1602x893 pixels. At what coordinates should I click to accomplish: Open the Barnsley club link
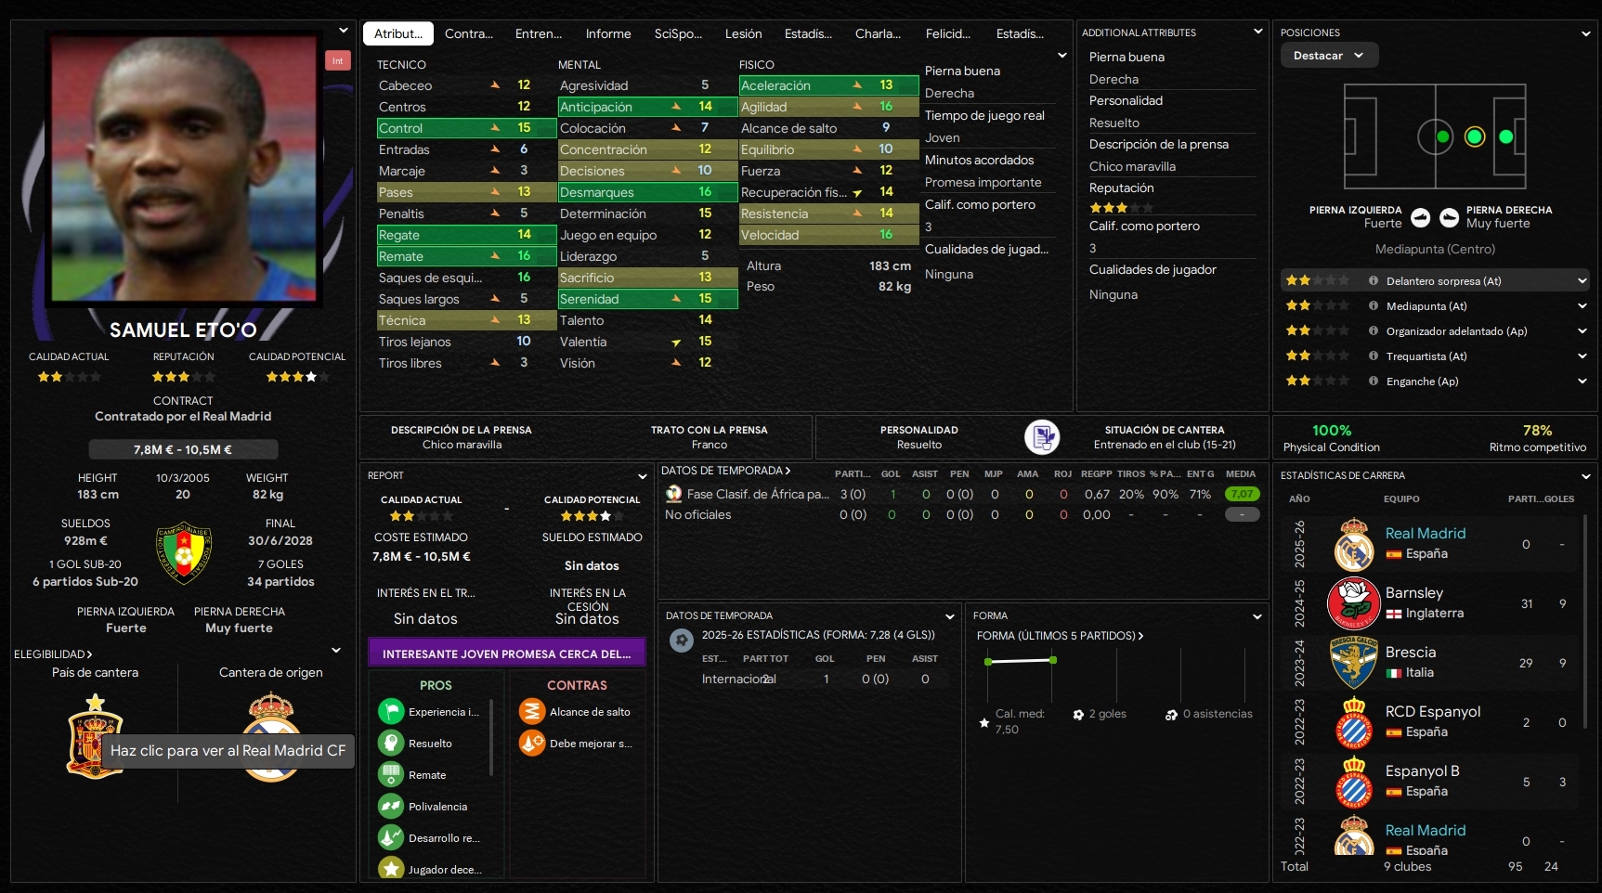(1414, 592)
